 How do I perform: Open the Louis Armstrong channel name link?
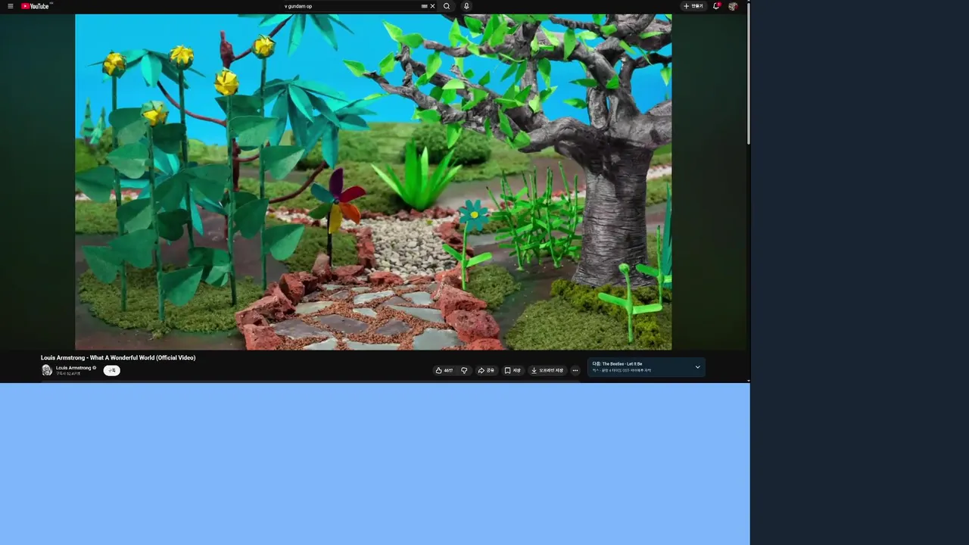73,368
